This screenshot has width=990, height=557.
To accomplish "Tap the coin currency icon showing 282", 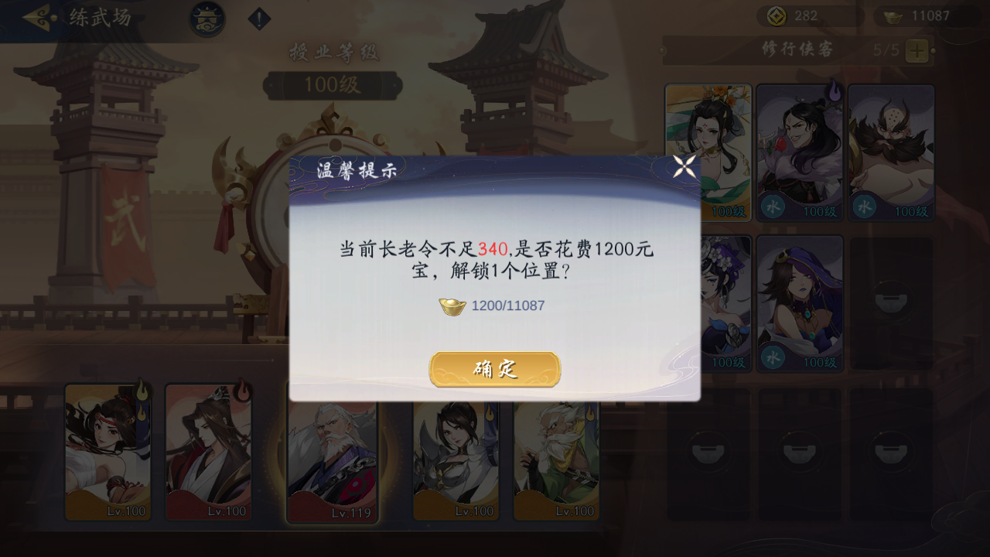I will (777, 16).
